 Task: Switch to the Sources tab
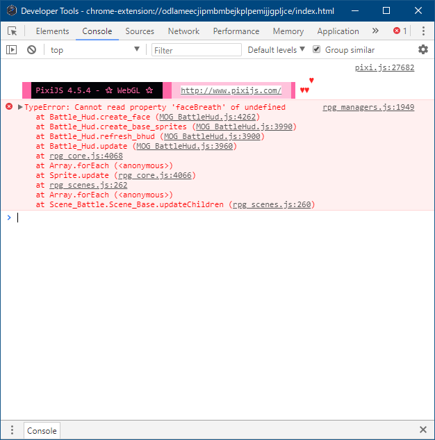tap(140, 31)
